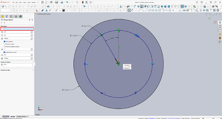Accept Circular Pattern with the green checkmark
Screen dimensions: 222x119
(x=2, y=22)
